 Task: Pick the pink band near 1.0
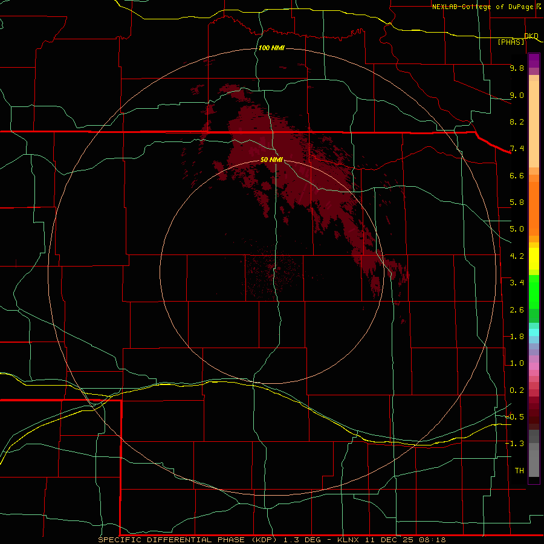pos(534,366)
